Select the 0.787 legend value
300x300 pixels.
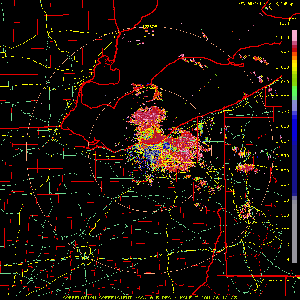pos(282,97)
